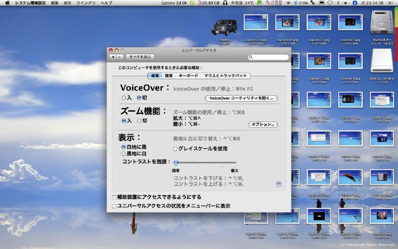Switch to the キーボード tab
This screenshot has width=398, height=249.
(x=188, y=76)
